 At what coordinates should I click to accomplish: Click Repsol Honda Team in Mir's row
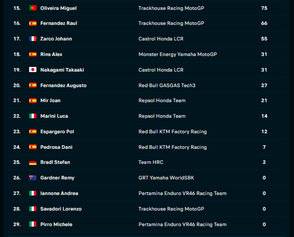coord(162,101)
